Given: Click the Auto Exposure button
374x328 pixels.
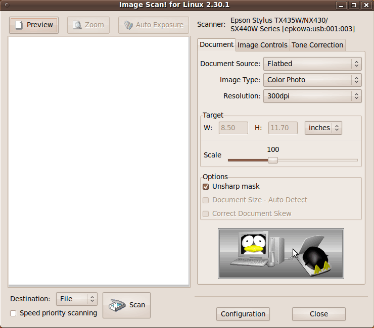Looking at the screenshot, I should [x=153, y=25].
